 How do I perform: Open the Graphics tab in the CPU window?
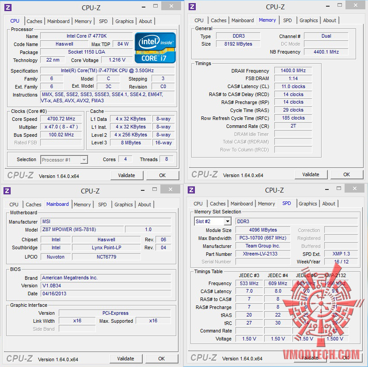[125, 21]
